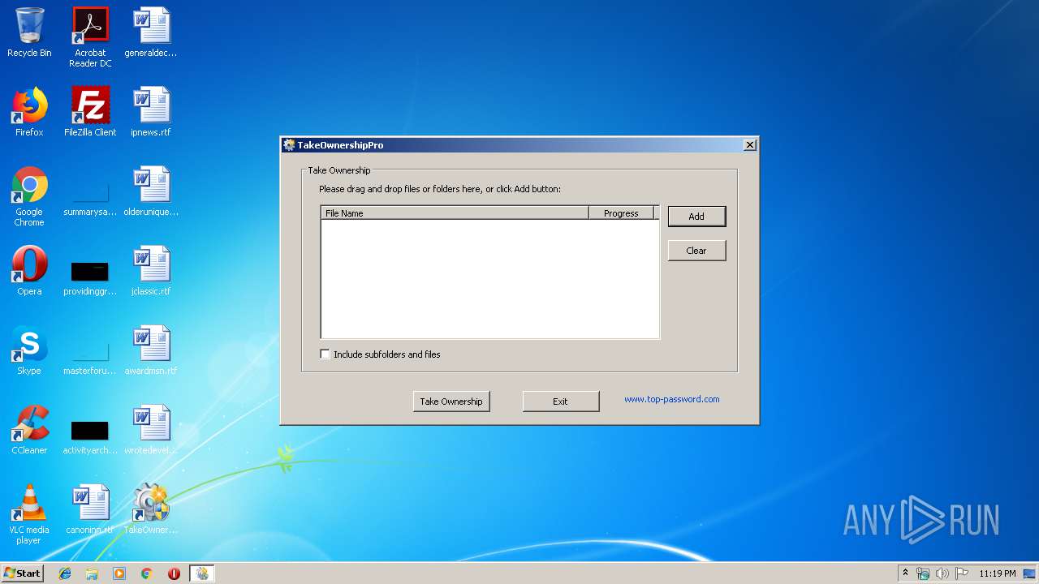Open FileZilla Client shortcut
Image resolution: width=1039 pixels, height=584 pixels.
[x=90, y=112]
